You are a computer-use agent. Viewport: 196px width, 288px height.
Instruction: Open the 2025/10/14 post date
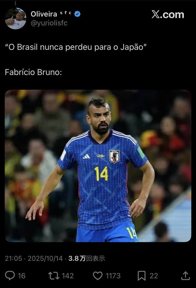coord(45,258)
